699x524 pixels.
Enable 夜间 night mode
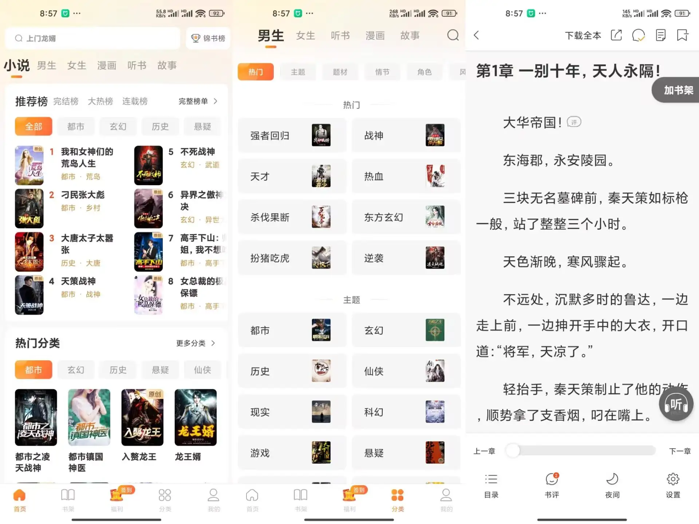point(612,484)
